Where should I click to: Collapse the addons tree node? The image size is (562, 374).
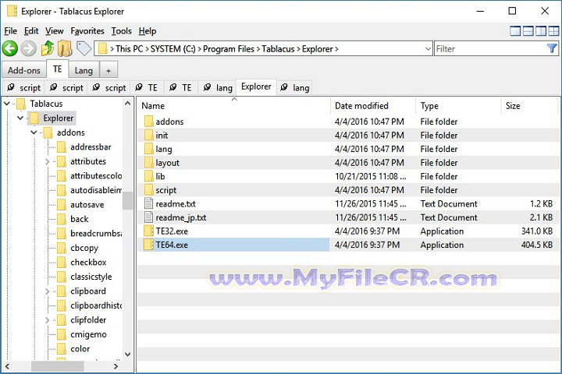[x=34, y=132]
